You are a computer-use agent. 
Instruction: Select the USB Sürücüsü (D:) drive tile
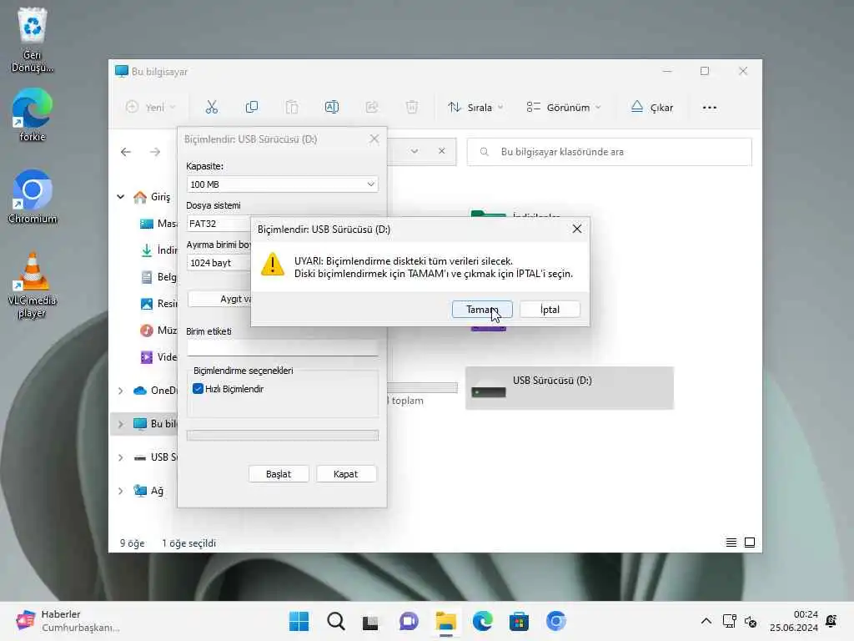569,388
